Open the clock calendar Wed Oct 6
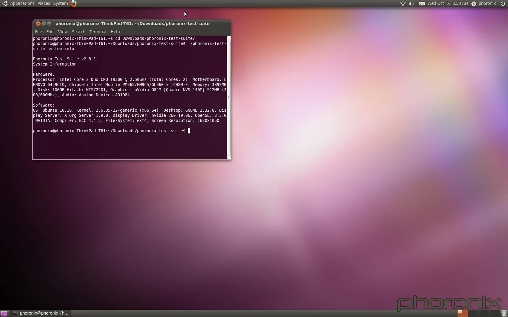The width and height of the screenshot is (508, 317). (448, 4)
